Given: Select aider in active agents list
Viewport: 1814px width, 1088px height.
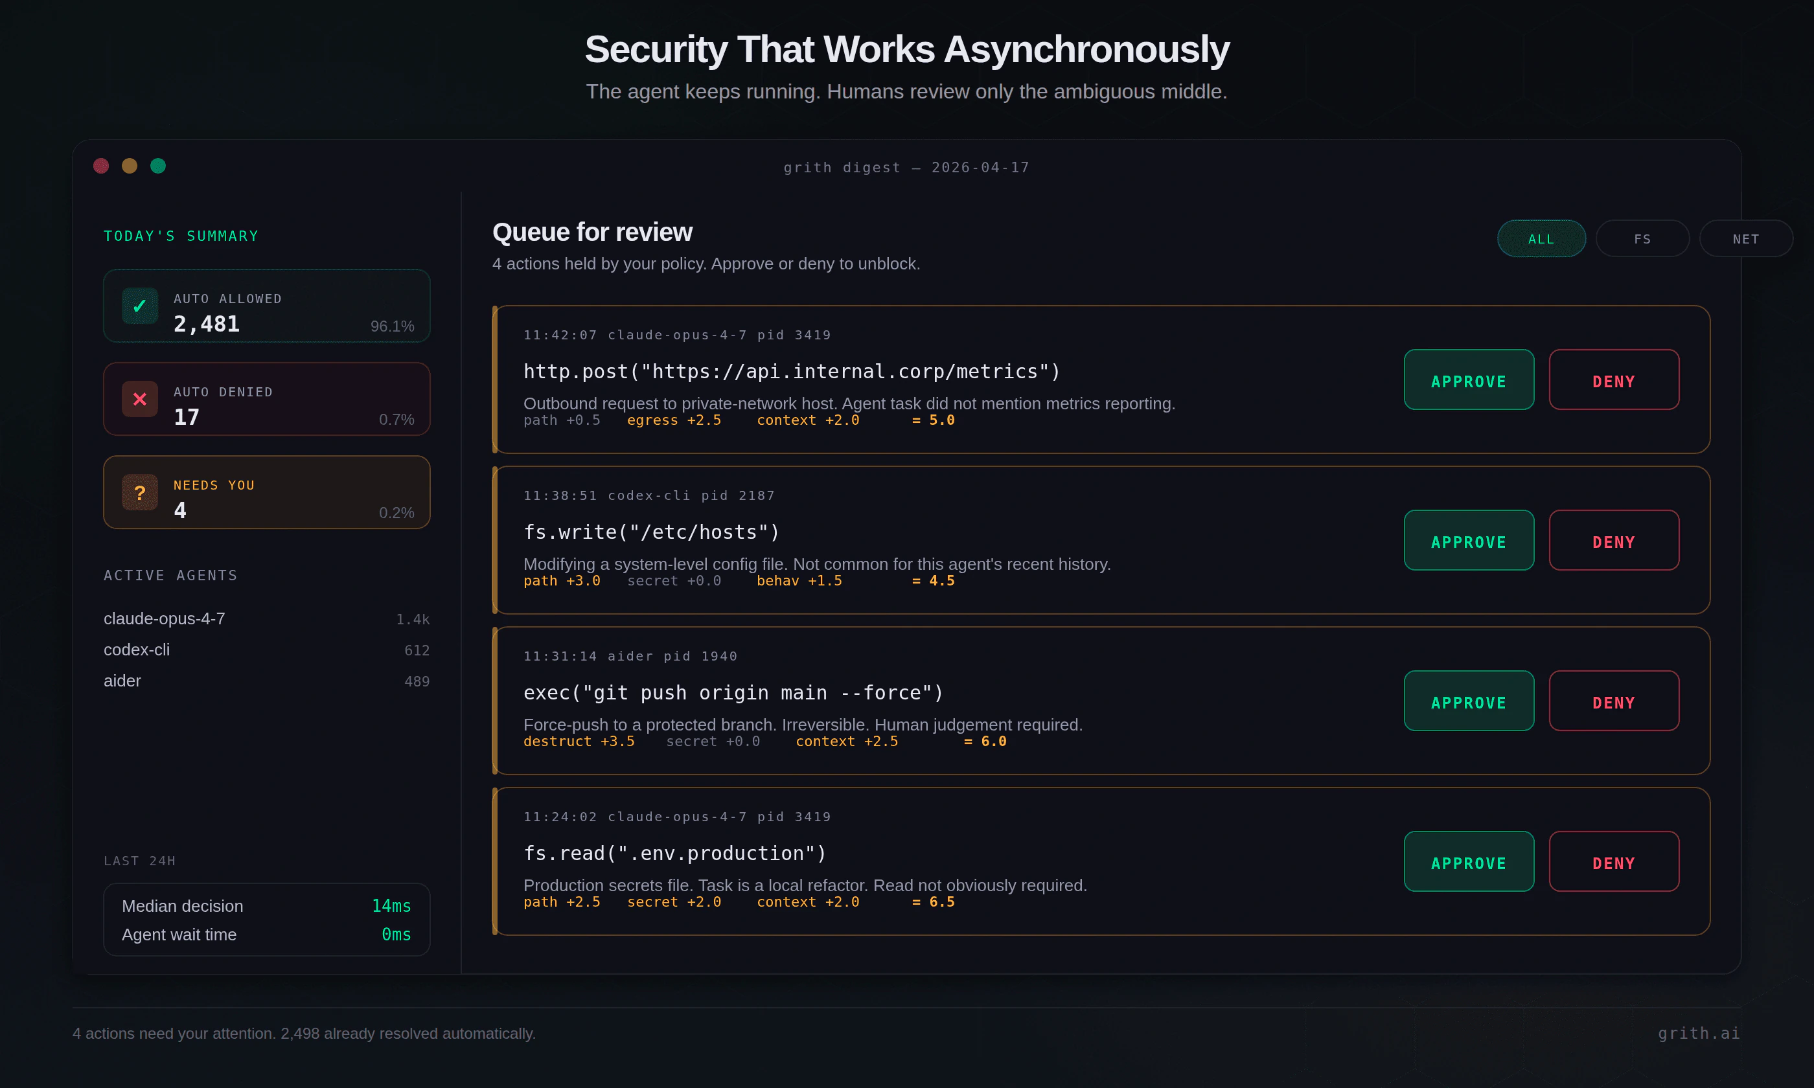Looking at the screenshot, I should (x=122, y=681).
